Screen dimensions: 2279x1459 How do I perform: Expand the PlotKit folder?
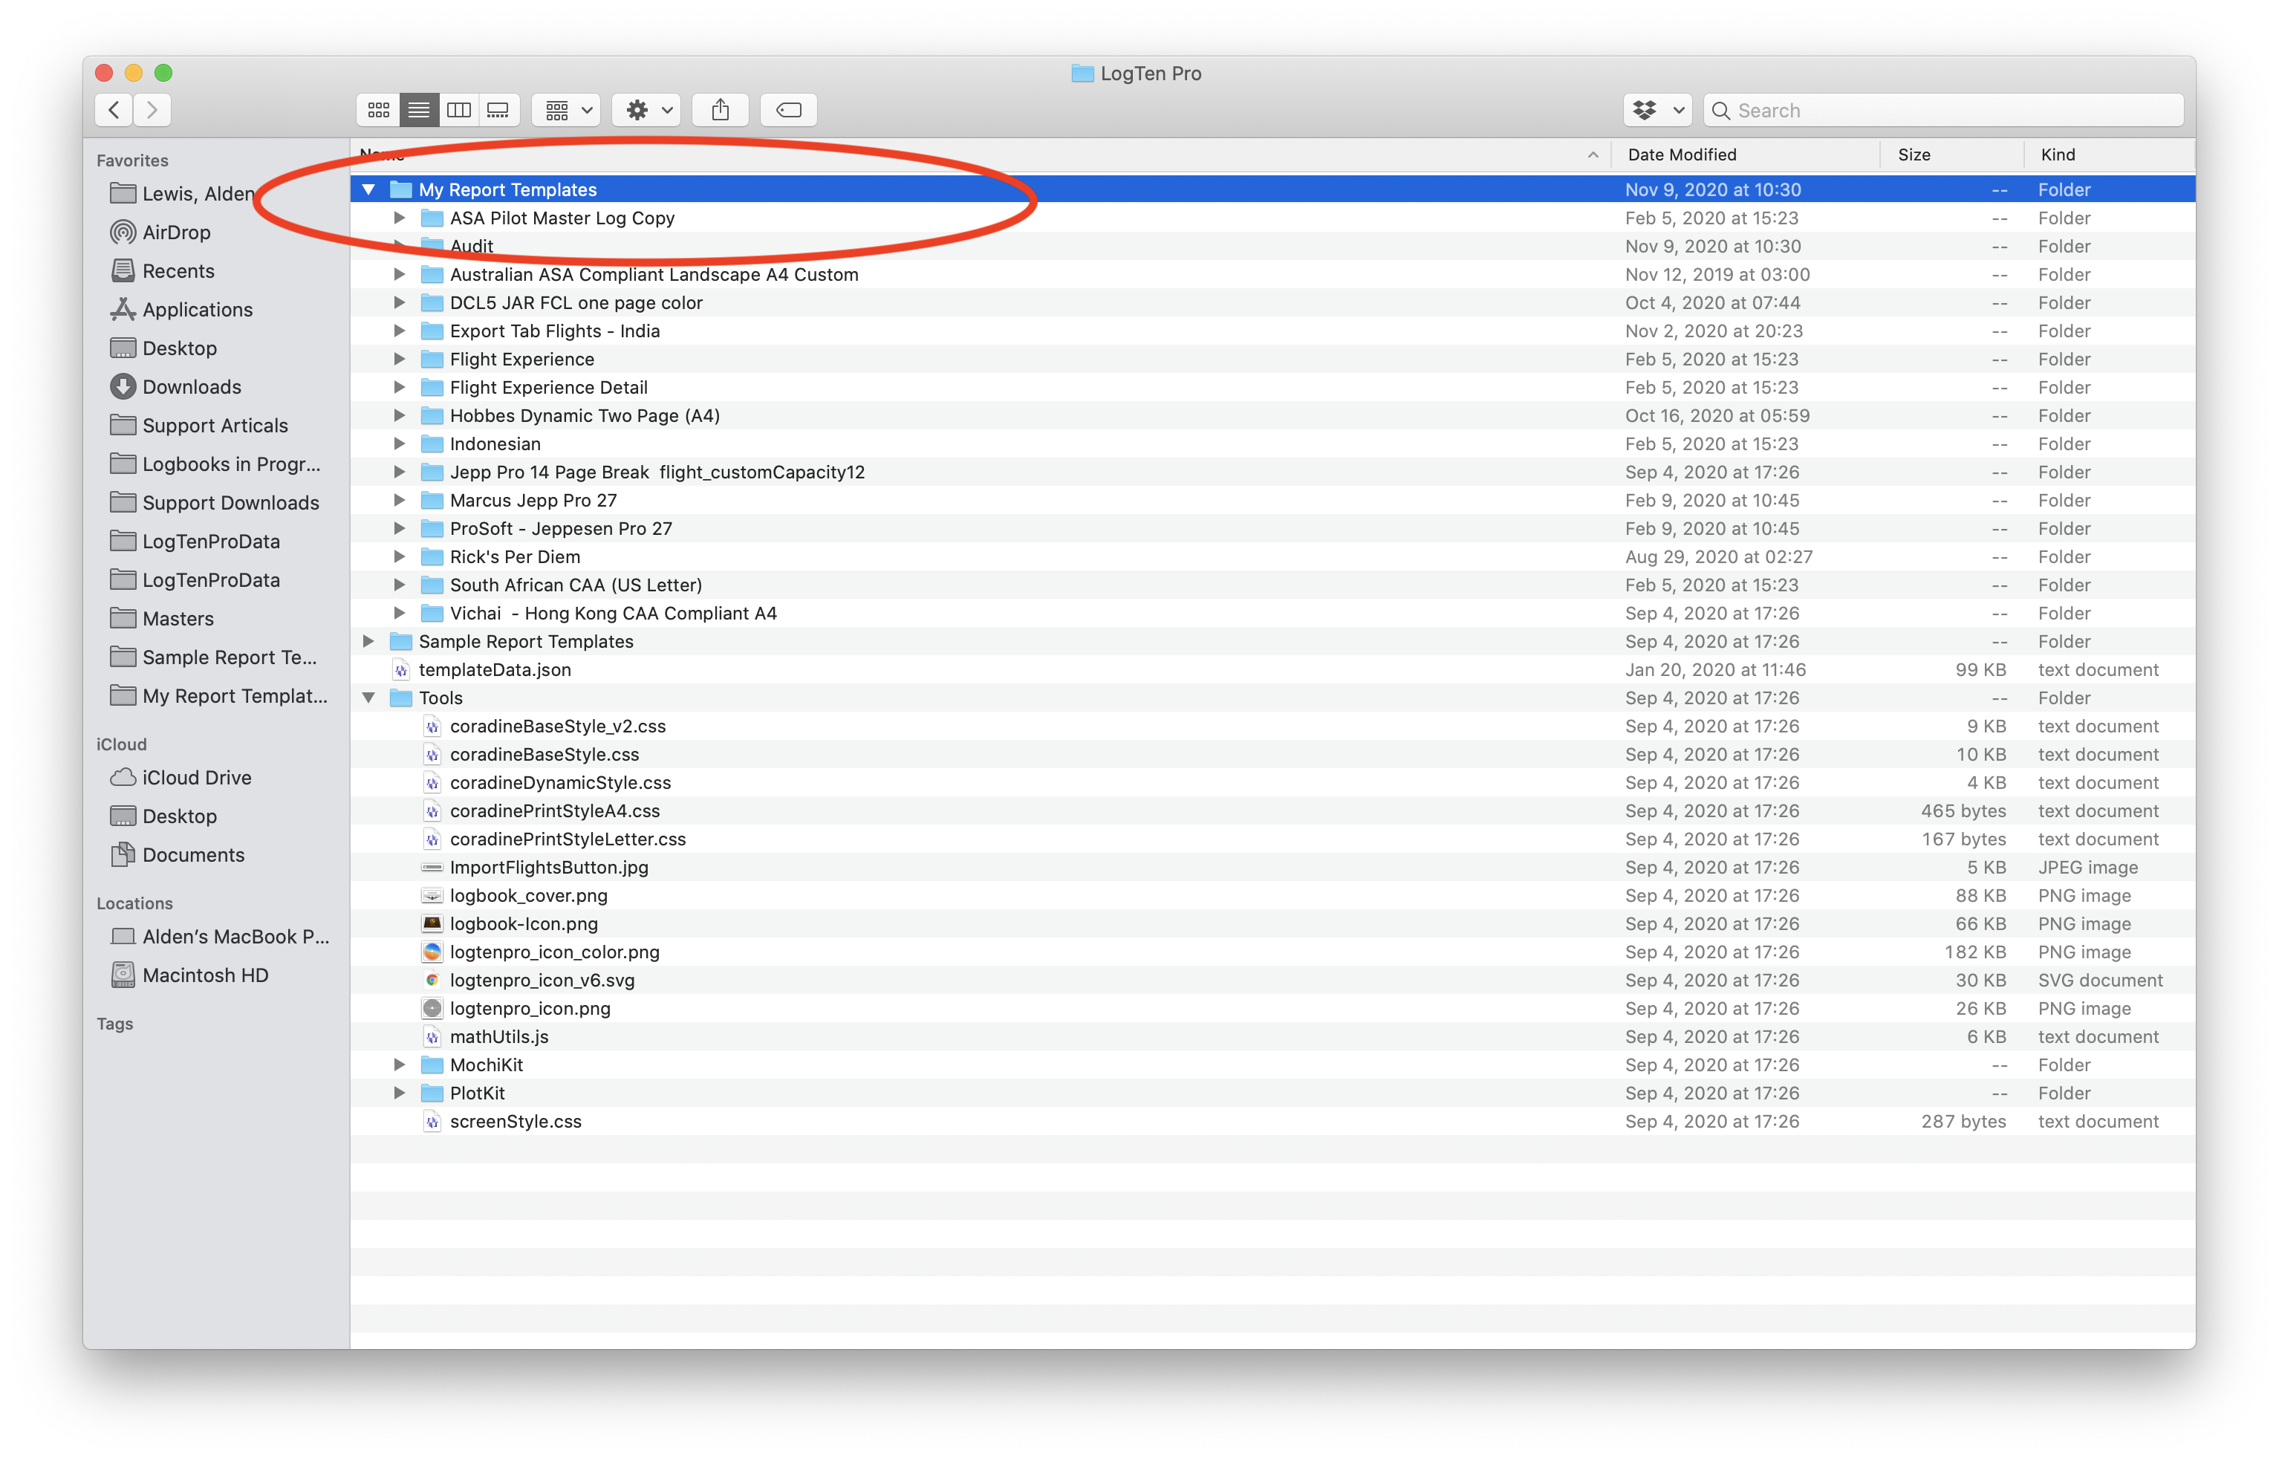click(399, 1094)
